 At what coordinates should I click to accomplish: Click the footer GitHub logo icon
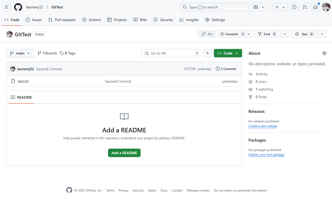(x=69, y=190)
